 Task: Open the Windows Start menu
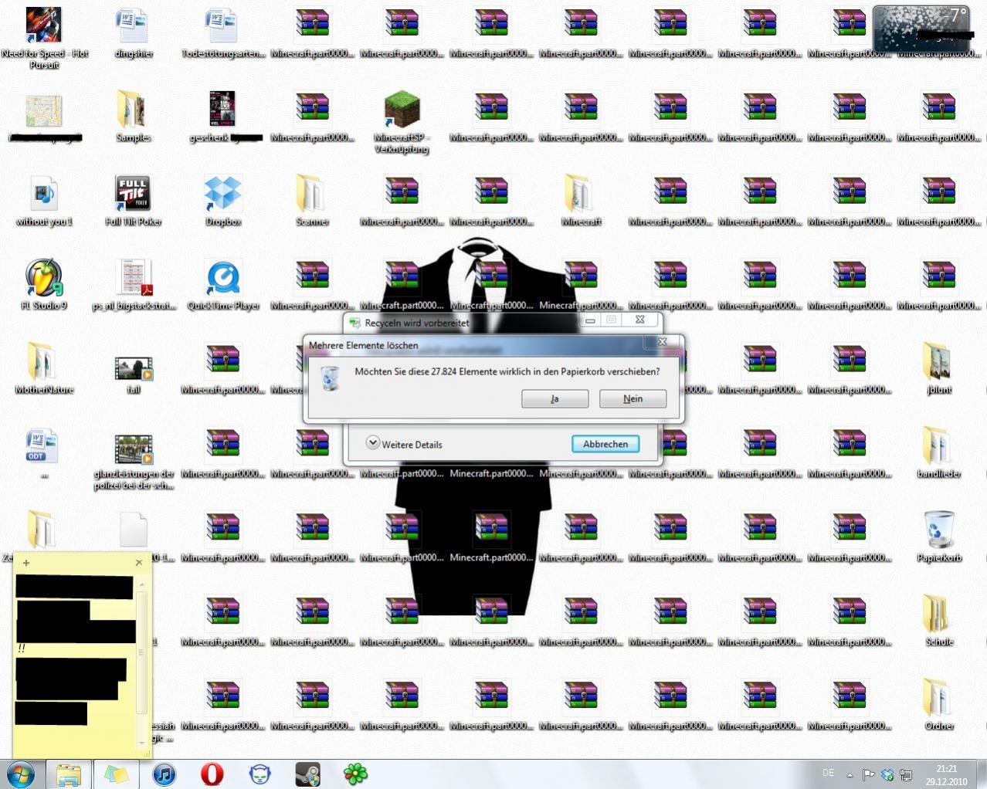pos(21,774)
